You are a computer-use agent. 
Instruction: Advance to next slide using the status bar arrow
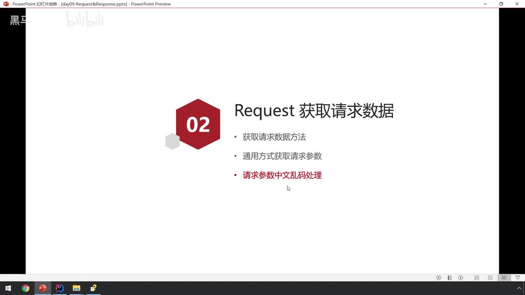click(x=461, y=278)
